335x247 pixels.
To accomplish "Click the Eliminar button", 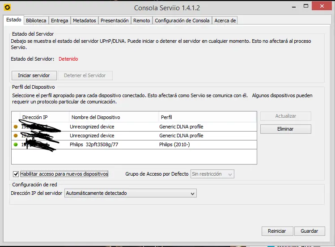I will point(286,129).
